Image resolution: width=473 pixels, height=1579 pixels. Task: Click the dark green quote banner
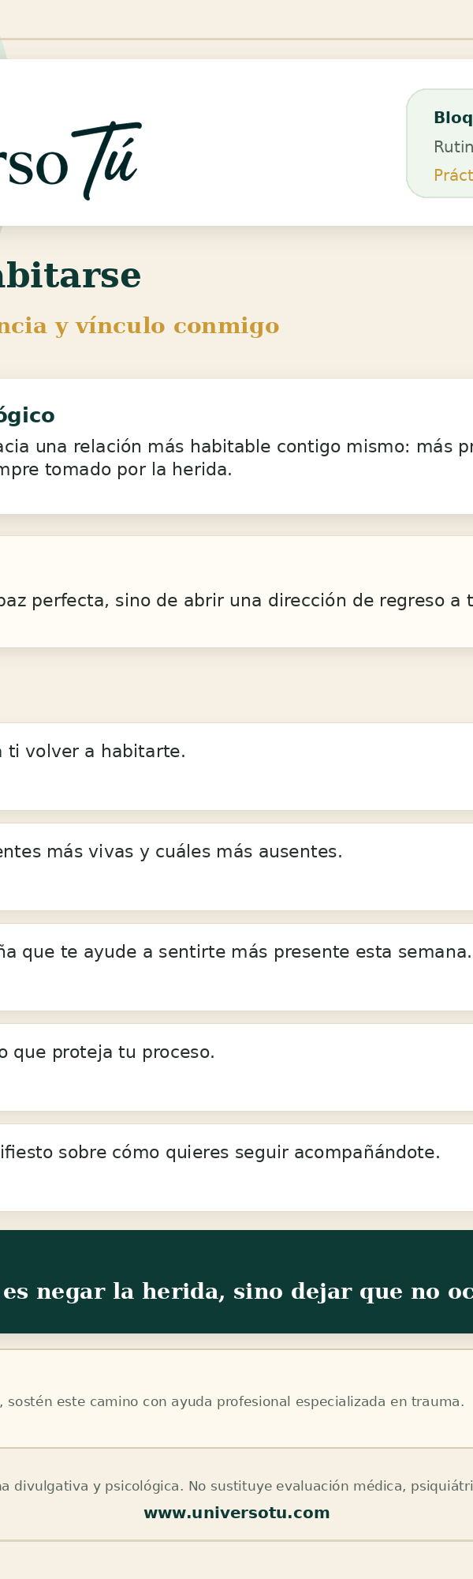coord(236,1281)
